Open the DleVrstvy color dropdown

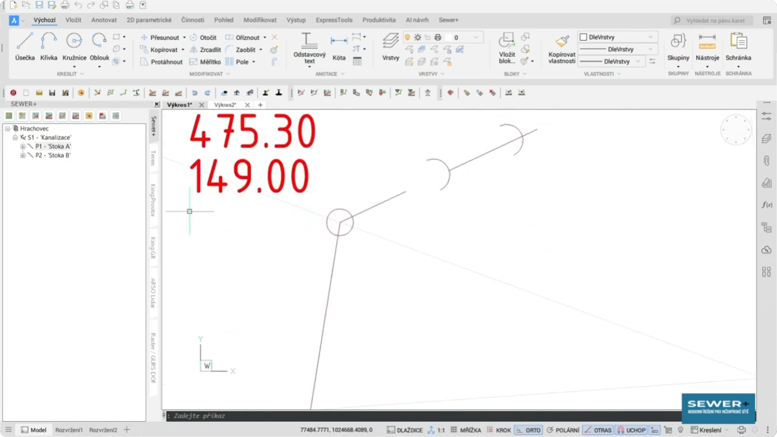[650, 37]
